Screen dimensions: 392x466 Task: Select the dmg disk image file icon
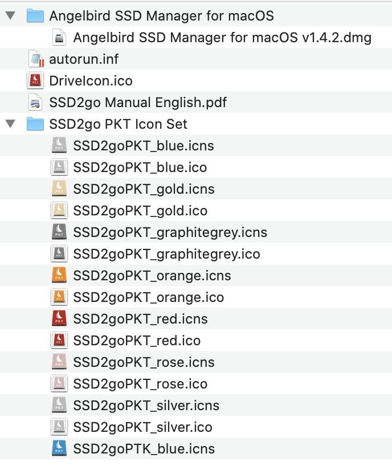click(59, 38)
